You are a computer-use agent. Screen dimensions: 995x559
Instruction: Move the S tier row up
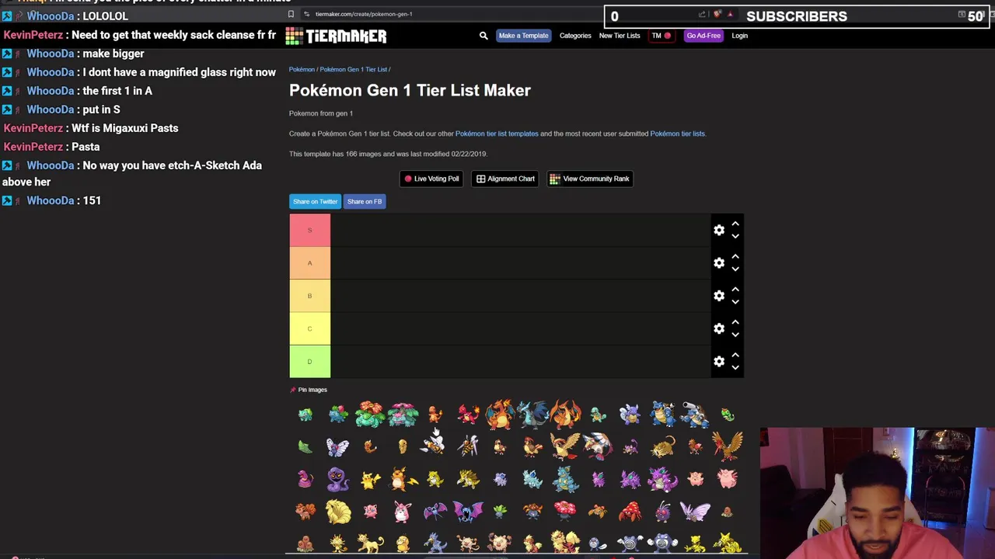[735, 224]
